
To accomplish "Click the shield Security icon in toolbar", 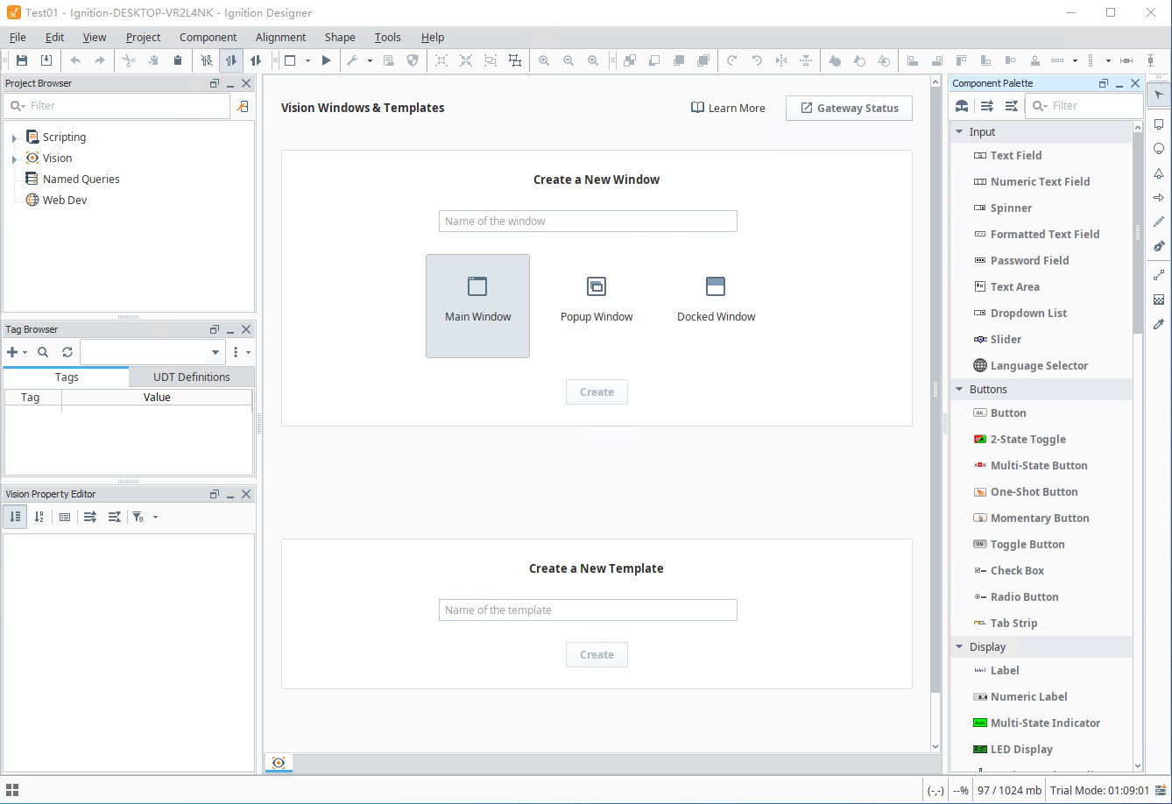I will tap(413, 60).
